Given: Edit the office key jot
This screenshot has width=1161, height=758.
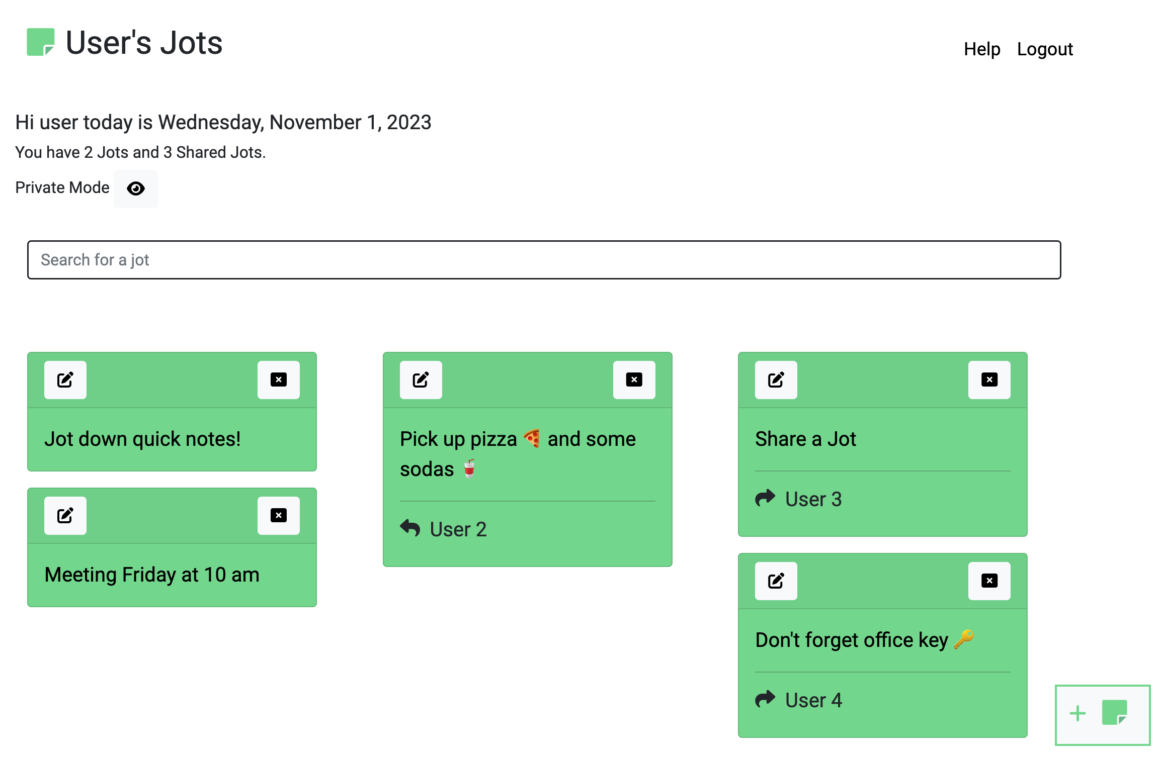Looking at the screenshot, I should coord(776,581).
